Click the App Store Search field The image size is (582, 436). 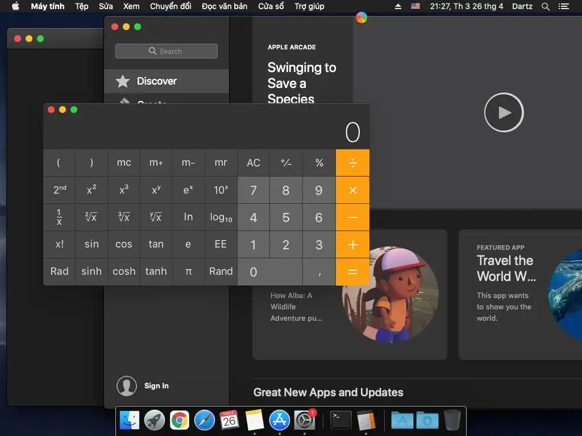point(167,51)
